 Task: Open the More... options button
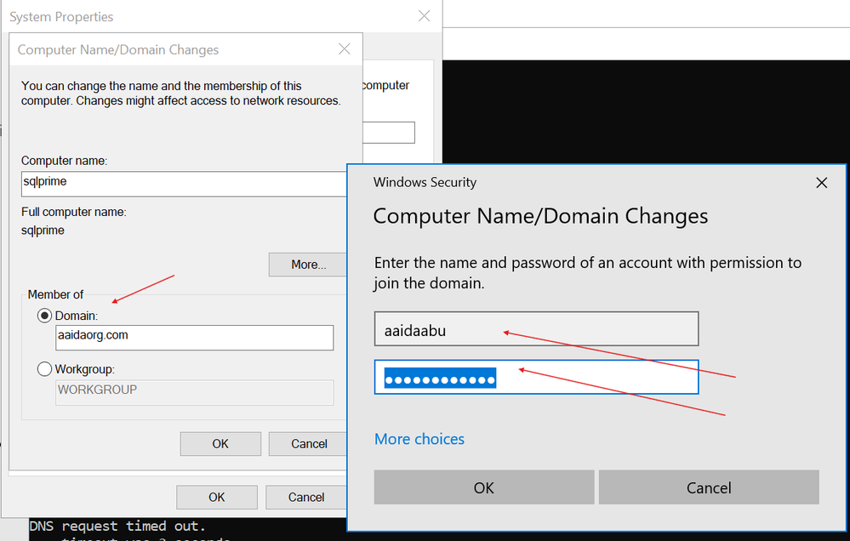307,265
